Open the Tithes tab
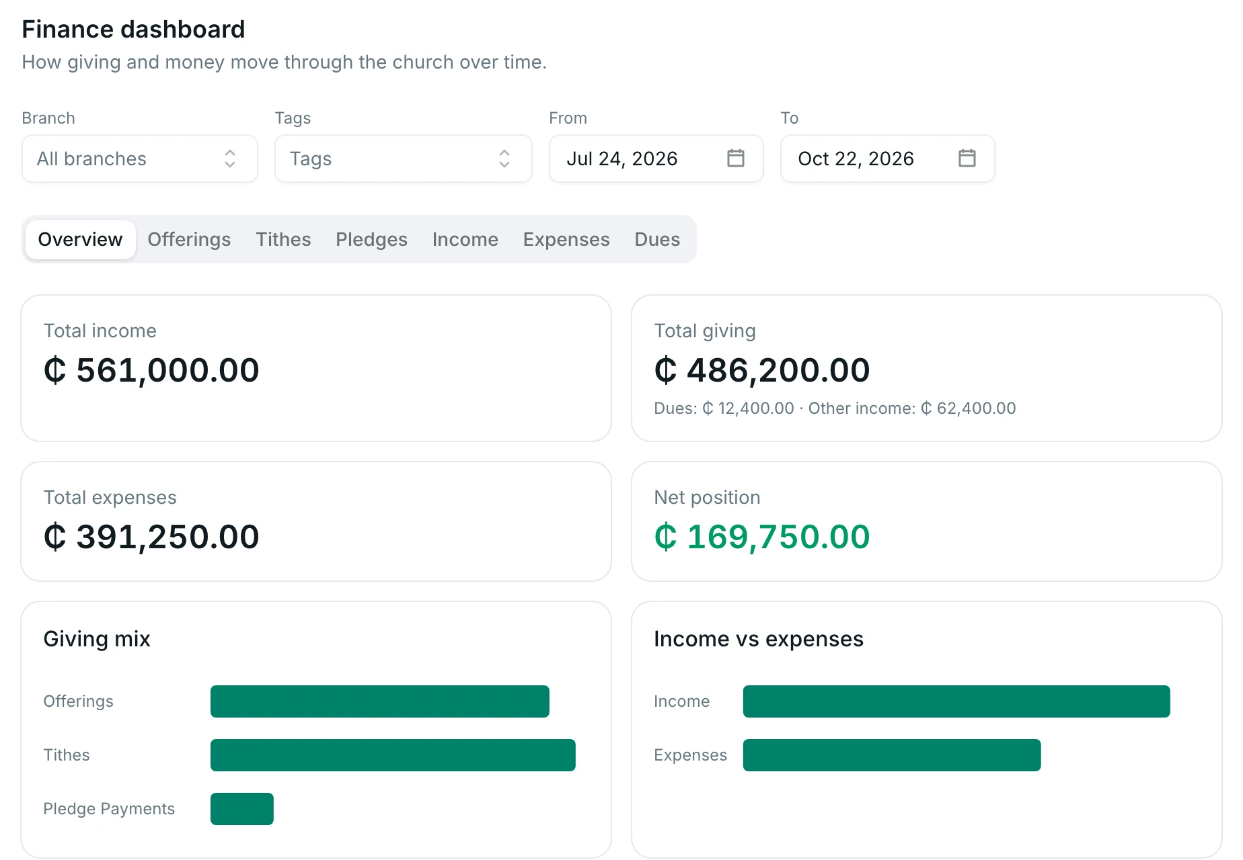The image size is (1243, 860). click(283, 239)
